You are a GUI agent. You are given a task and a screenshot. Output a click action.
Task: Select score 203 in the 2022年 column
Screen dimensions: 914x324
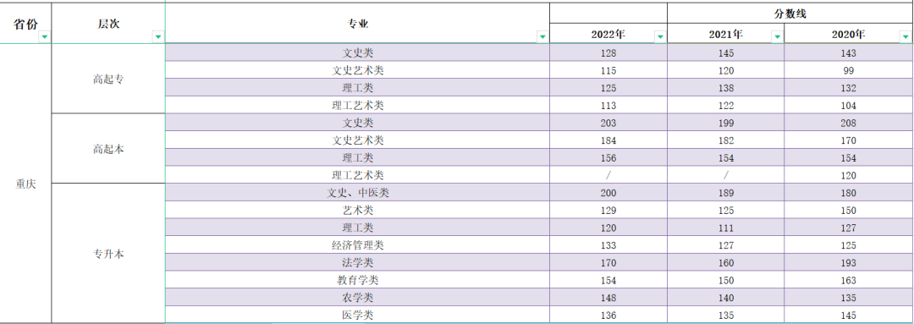pyautogui.click(x=608, y=123)
